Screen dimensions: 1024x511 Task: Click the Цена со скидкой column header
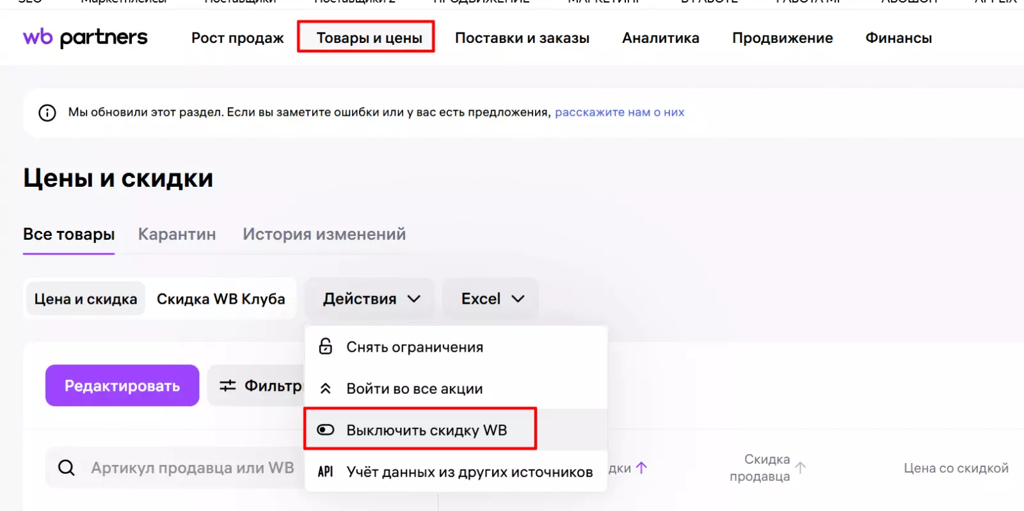[x=956, y=468]
